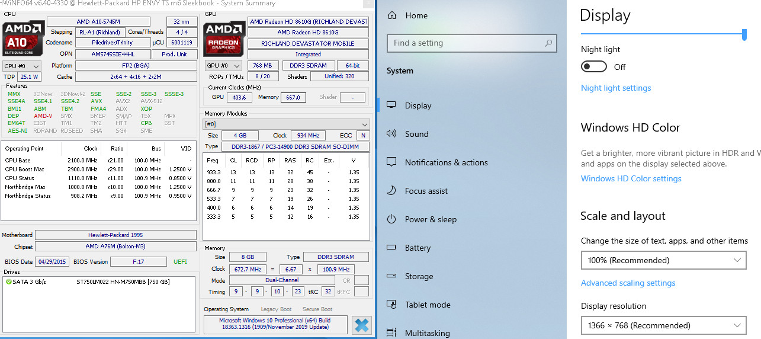This screenshot has width=761, height=339.
Task: Click the GPU memory clock value 667.0
Action: point(293,97)
